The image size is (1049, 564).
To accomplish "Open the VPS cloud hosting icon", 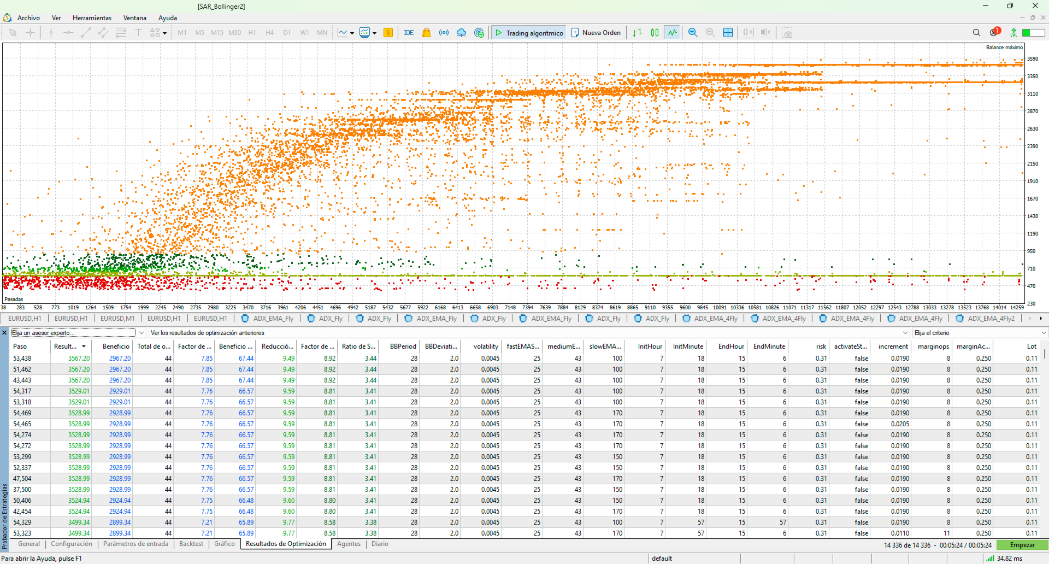I will (461, 33).
